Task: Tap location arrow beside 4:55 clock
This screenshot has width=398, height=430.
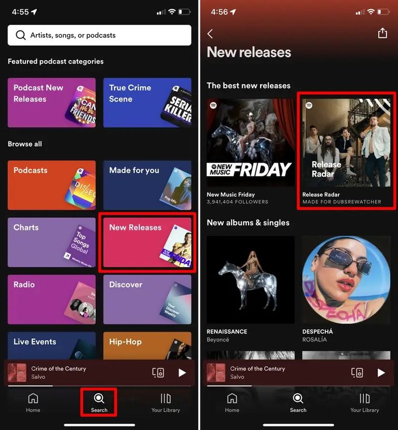Action: click(34, 12)
